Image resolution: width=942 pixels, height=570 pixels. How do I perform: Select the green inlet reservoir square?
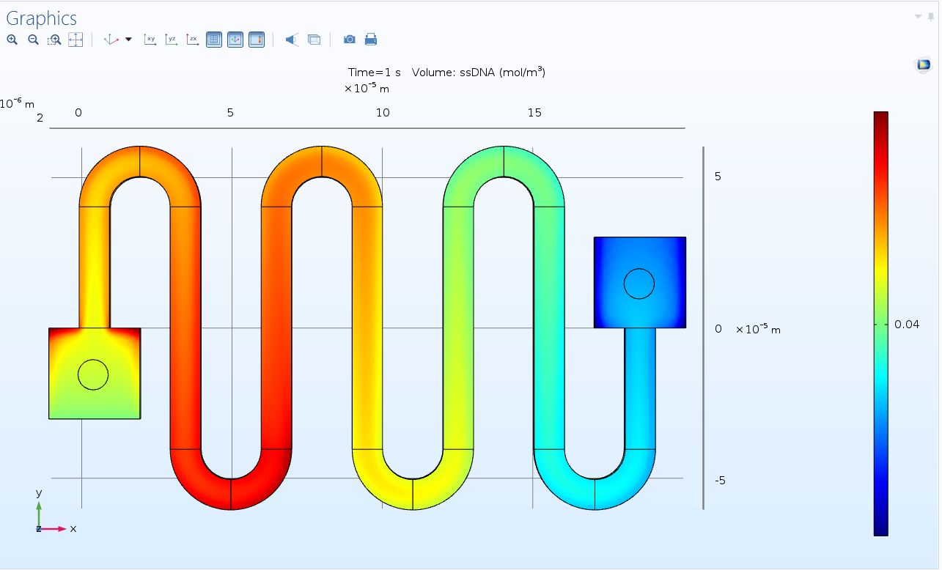click(94, 374)
